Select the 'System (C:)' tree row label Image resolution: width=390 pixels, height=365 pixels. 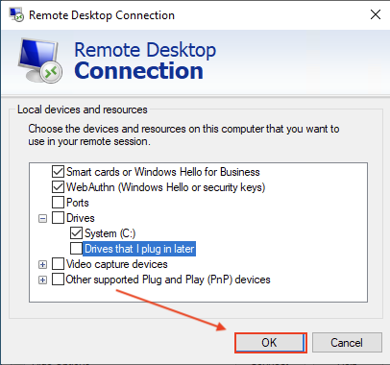pos(110,233)
